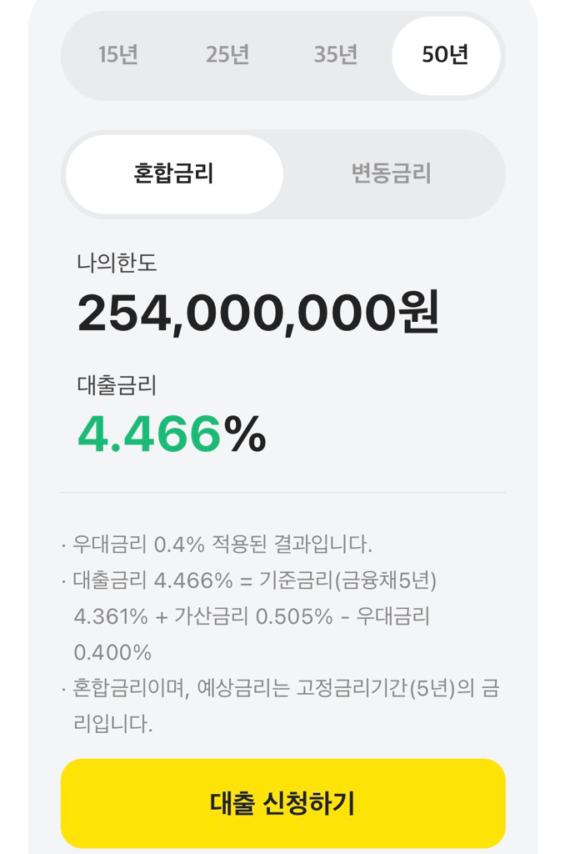Click the 리입니다. last notice line
The width and height of the screenshot is (570, 854).
point(113,723)
